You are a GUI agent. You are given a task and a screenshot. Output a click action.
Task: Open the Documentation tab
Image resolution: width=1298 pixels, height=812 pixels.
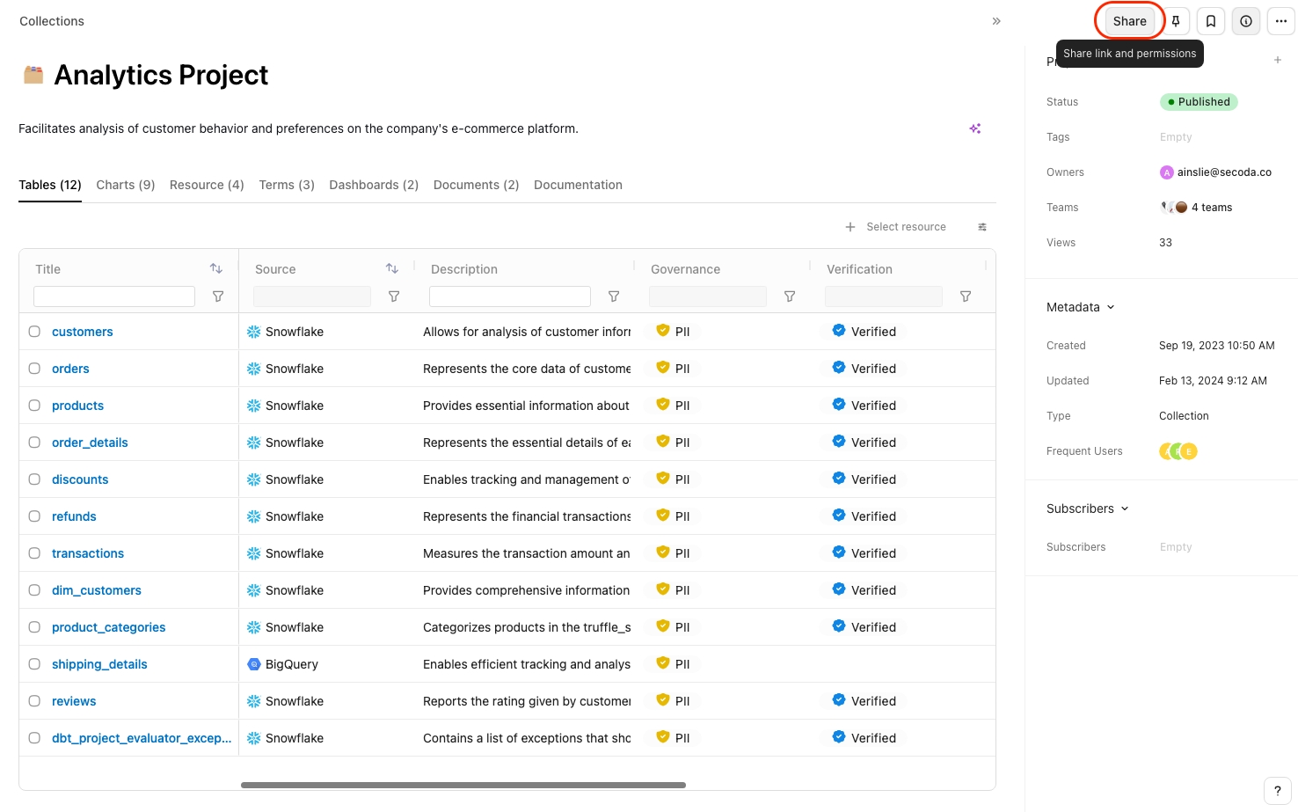578,185
